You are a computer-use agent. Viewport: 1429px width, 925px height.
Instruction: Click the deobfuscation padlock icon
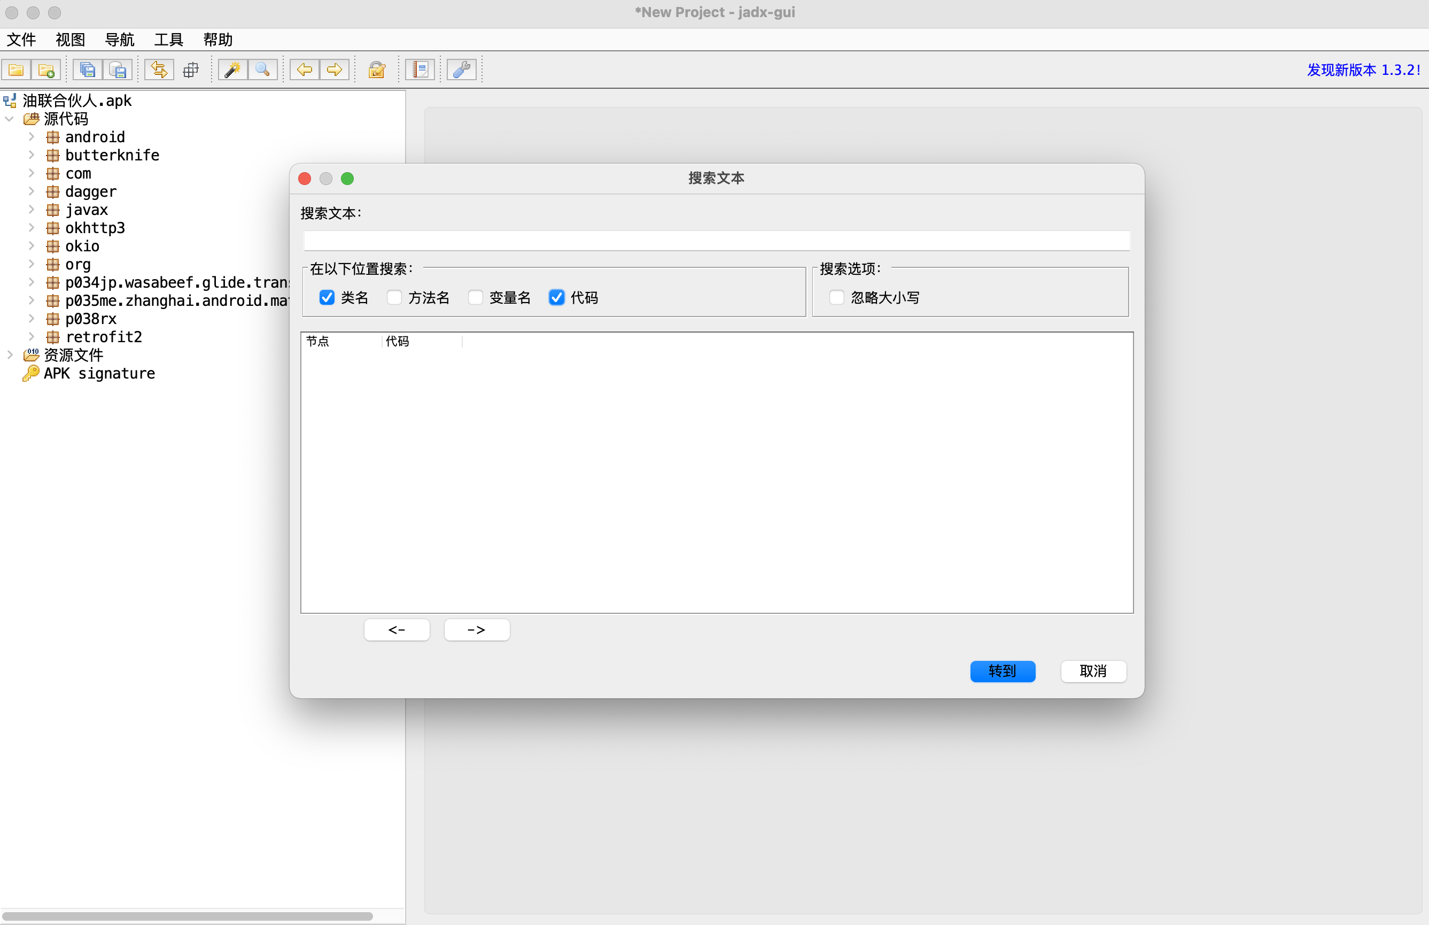click(377, 70)
